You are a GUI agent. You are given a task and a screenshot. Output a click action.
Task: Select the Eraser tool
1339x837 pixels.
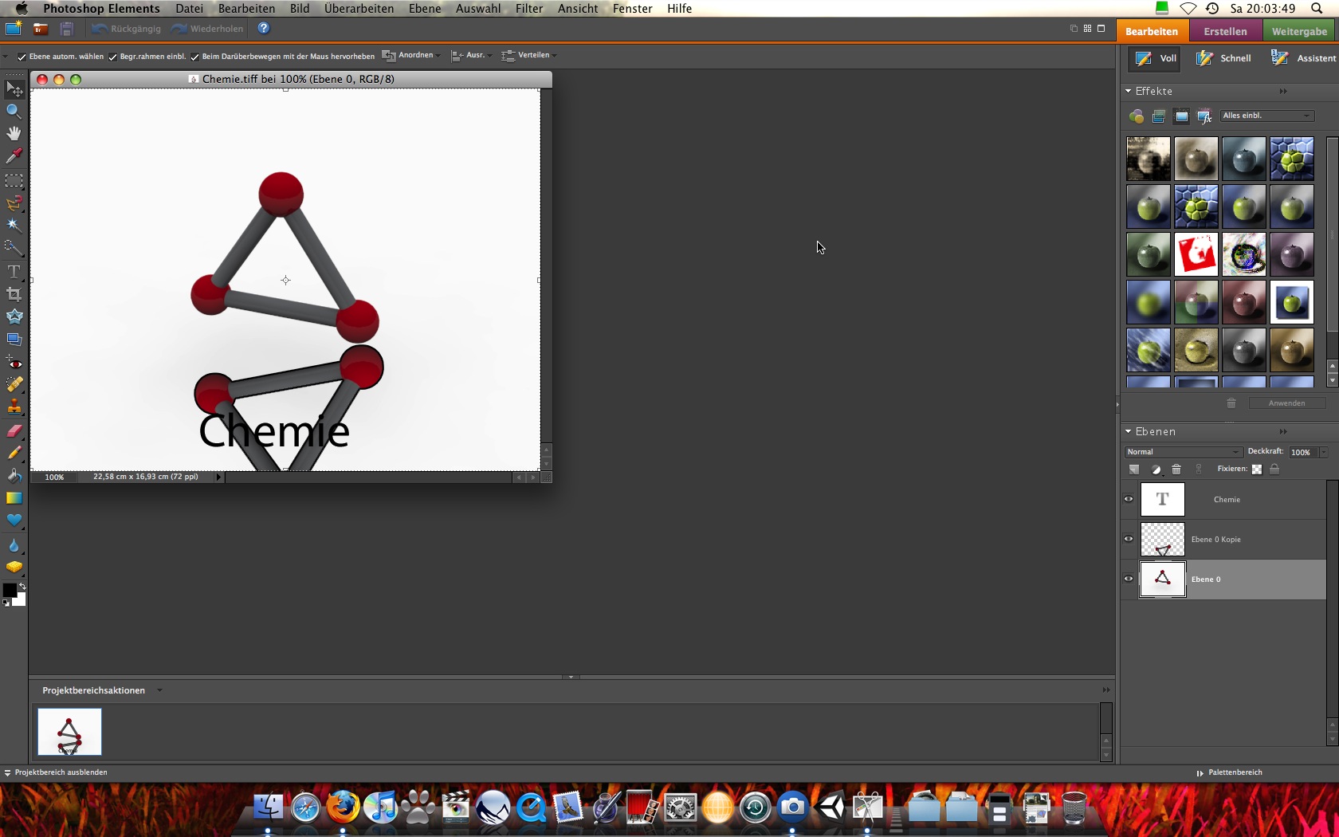point(14,431)
